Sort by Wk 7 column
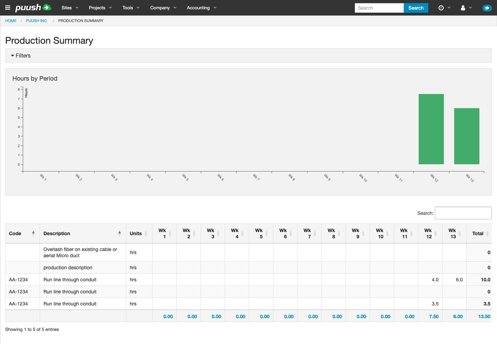The height and width of the screenshot is (344, 497). pyautogui.click(x=309, y=233)
